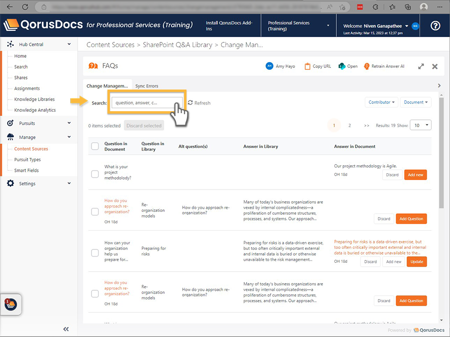Click the Settings gear icon
Viewport: 450px width, 337px height.
pos(10,183)
